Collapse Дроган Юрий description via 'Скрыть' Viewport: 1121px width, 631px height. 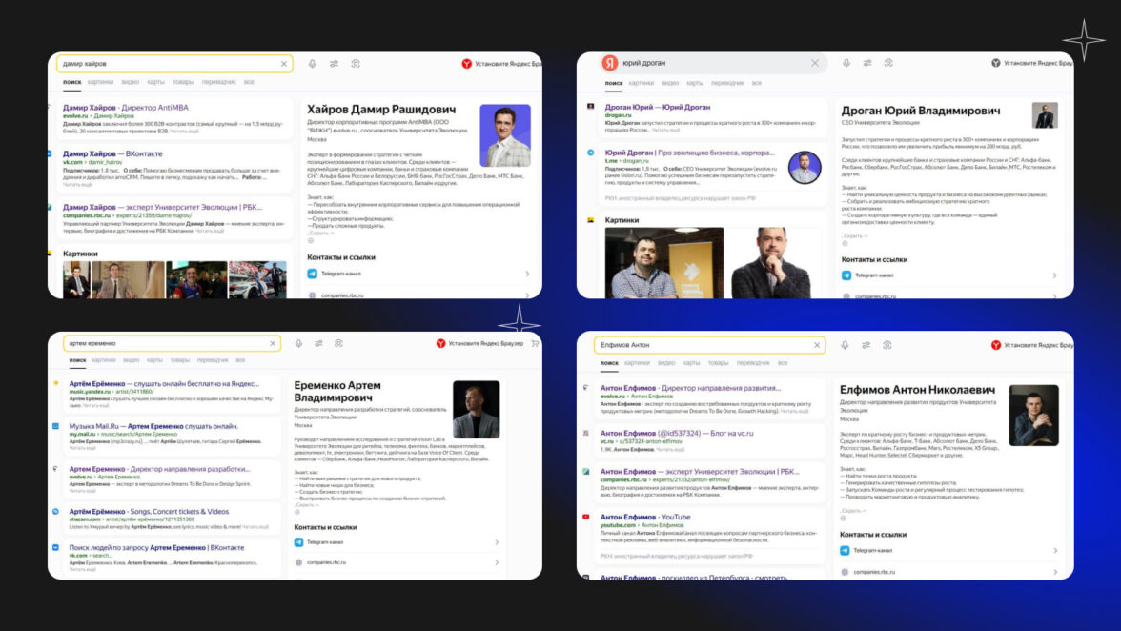pyautogui.click(x=854, y=235)
